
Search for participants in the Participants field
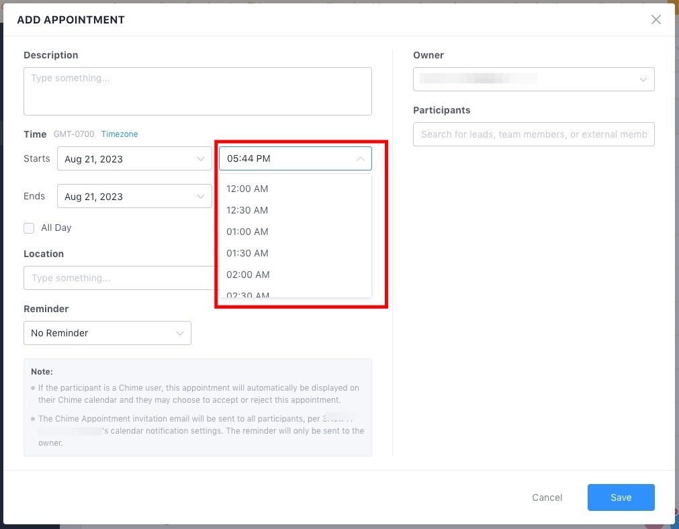point(533,134)
